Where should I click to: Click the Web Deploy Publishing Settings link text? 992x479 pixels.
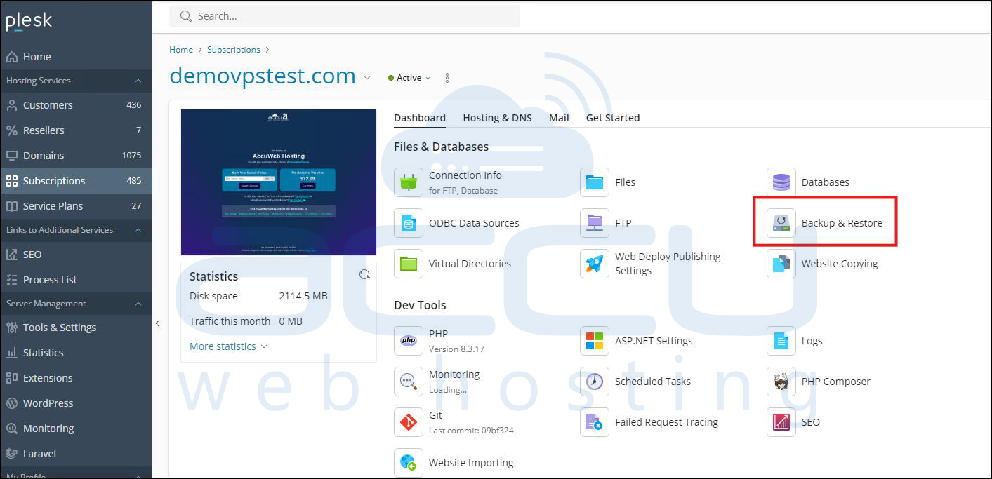pos(668,264)
